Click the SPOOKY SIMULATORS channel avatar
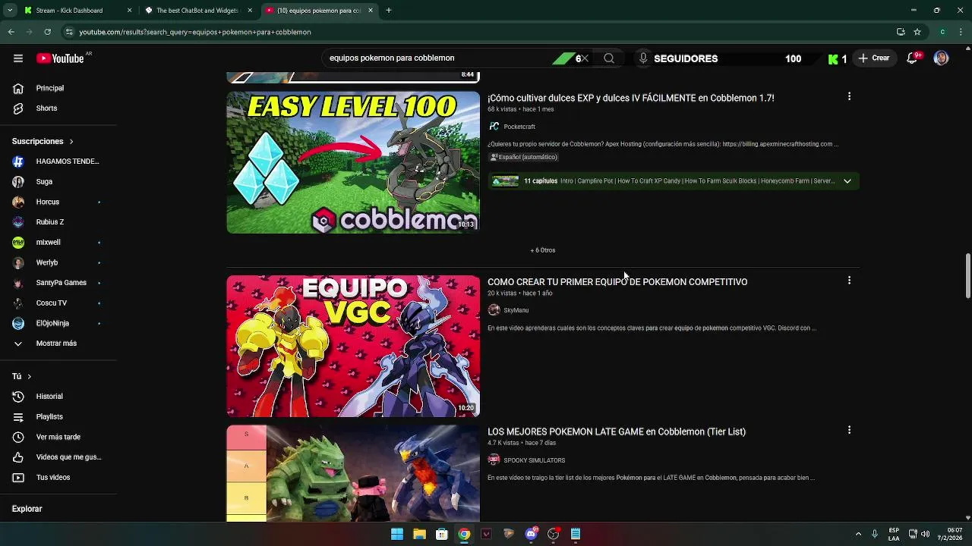 (x=494, y=460)
